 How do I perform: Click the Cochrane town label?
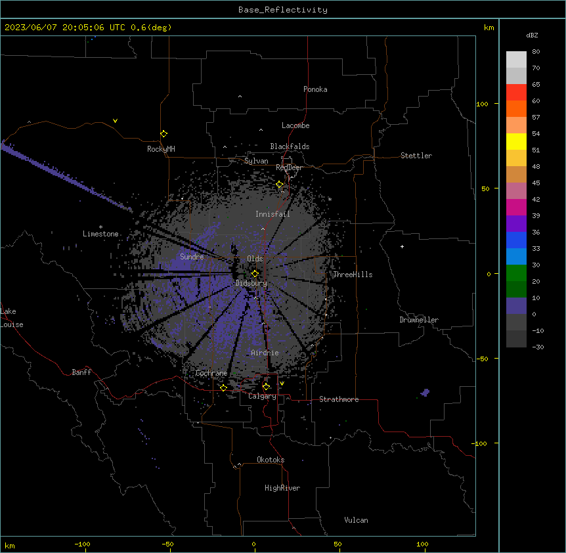211,373
